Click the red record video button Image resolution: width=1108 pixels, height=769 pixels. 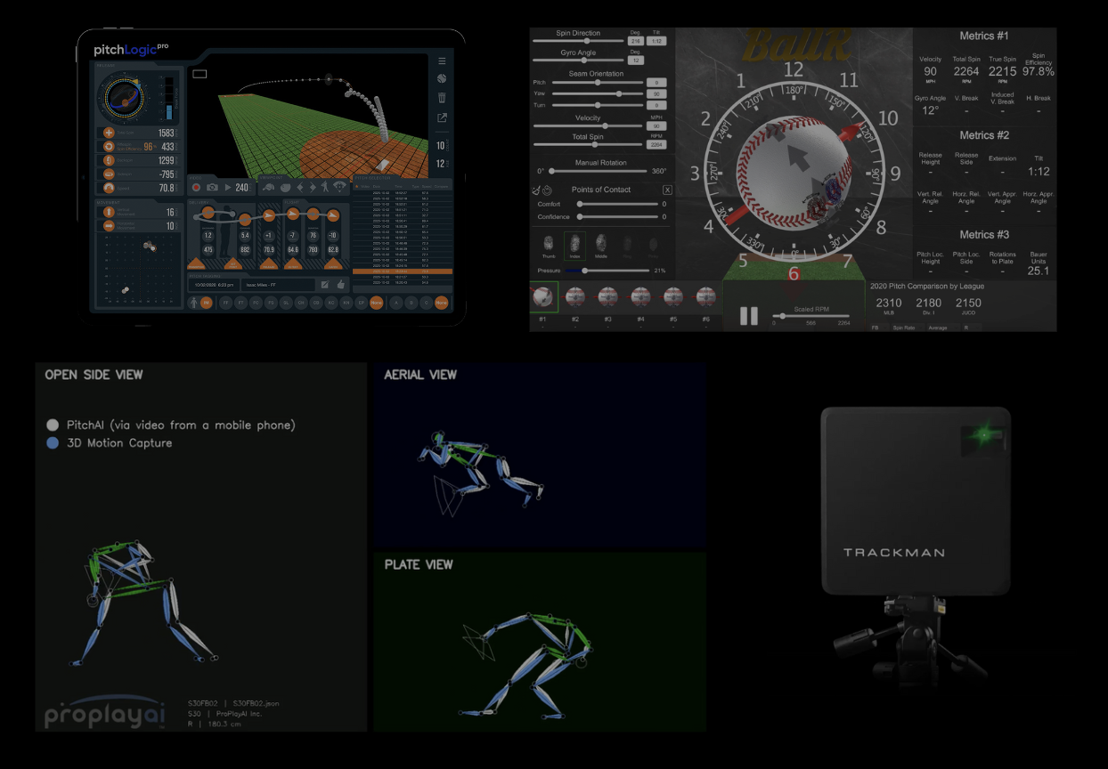pyautogui.click(x=196, y=188)
